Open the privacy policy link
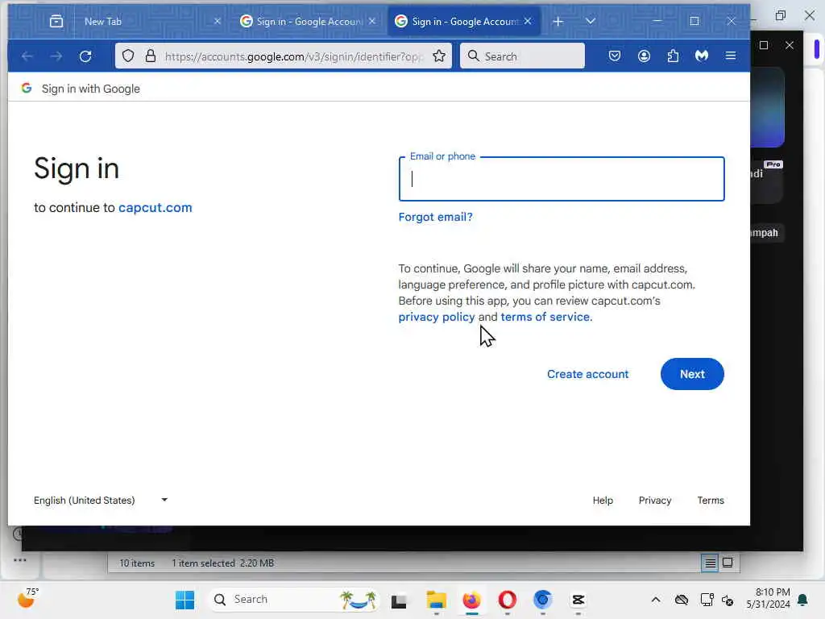The width and height of the screenshot is (825, 619). (x=436, y=317)
